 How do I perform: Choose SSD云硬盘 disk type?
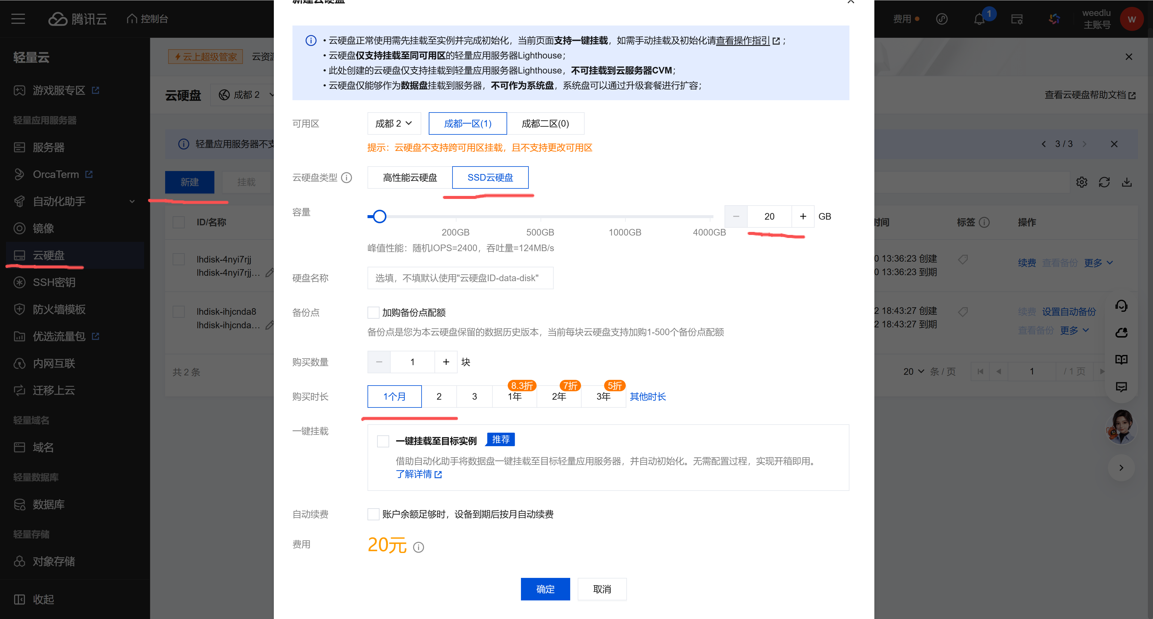(x=490, y=178)
